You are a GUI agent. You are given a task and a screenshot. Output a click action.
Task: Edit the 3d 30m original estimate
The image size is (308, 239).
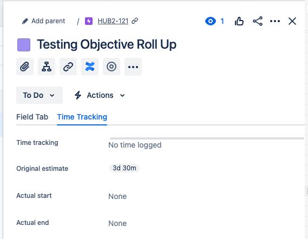[124, 168]
